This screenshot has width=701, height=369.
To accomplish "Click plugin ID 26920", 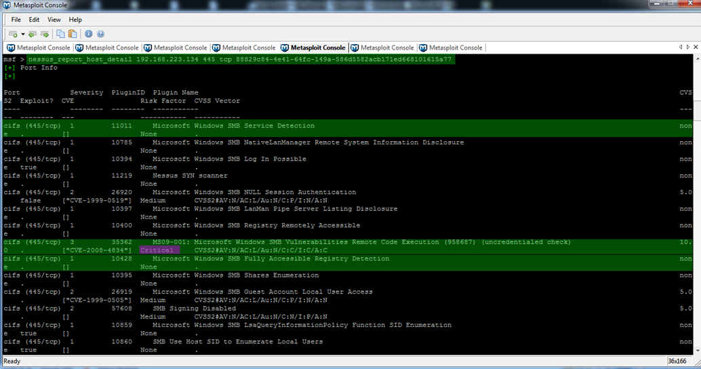I will [121, 193].
